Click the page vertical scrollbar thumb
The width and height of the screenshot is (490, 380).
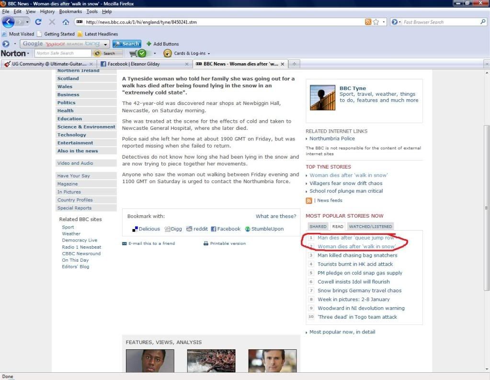(487, 208)
